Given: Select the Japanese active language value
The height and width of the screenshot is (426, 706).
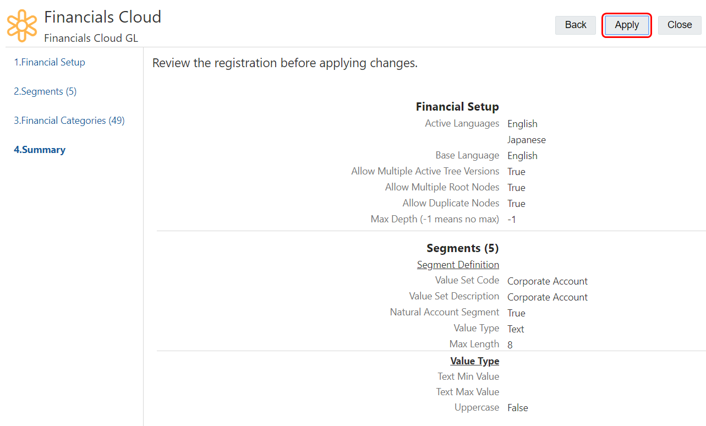Looking at the screenshot, I should pos(527,140).
